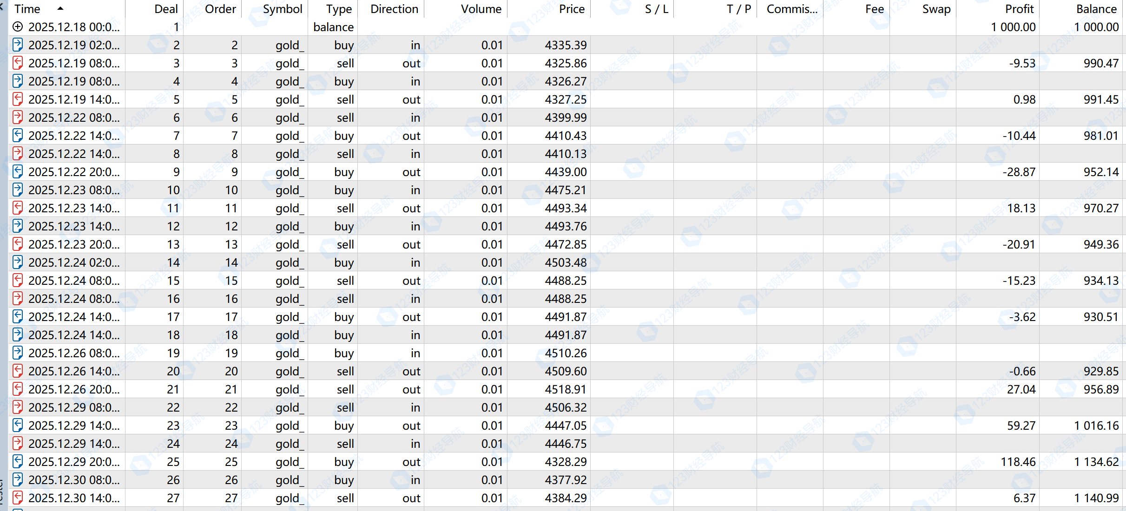The height and width of the screenshot is (511, 1126).
Task: Select the row with profit 118.46
Action: pyautogui.click(x=1018, y=462)
